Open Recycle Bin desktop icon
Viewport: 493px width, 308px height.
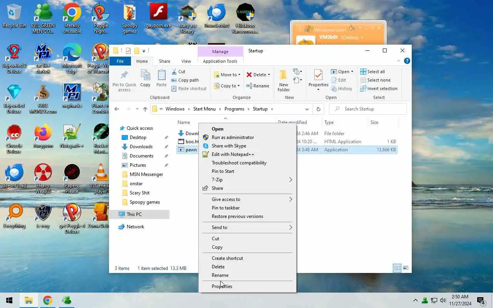point(14,16)
